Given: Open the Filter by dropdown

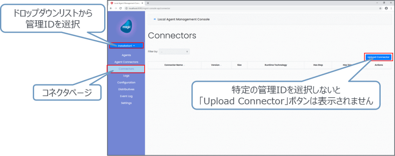Looking at the screenshot, I should 174,51.
